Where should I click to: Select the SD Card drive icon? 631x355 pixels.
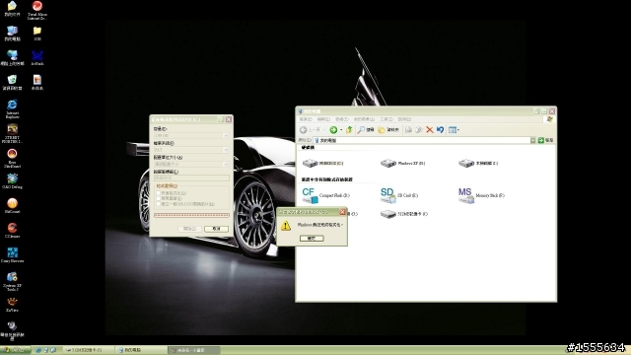387,195
